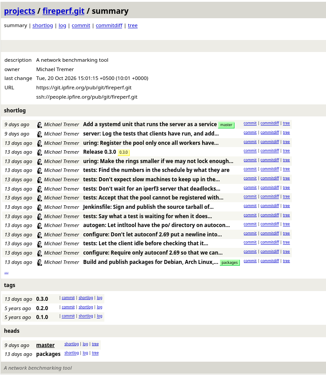Open 'tests: Don't expect slow machines' commit title
Screen dimensions: 326x383
tap(151, 180)
